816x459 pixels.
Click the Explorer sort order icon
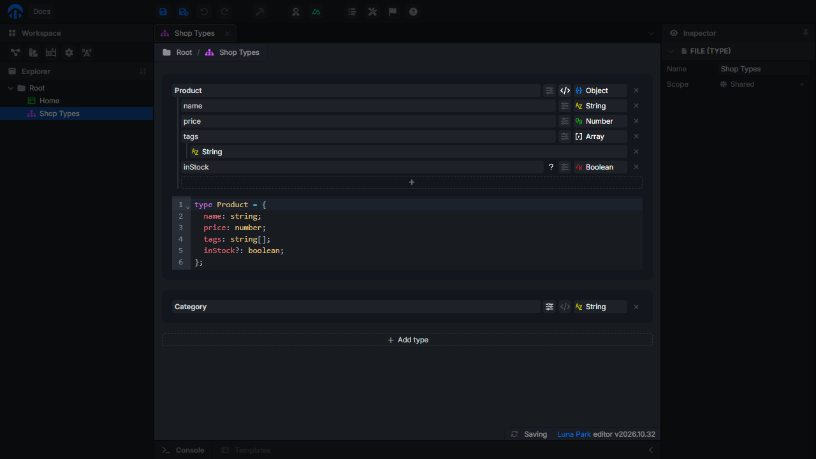(143, 71)
